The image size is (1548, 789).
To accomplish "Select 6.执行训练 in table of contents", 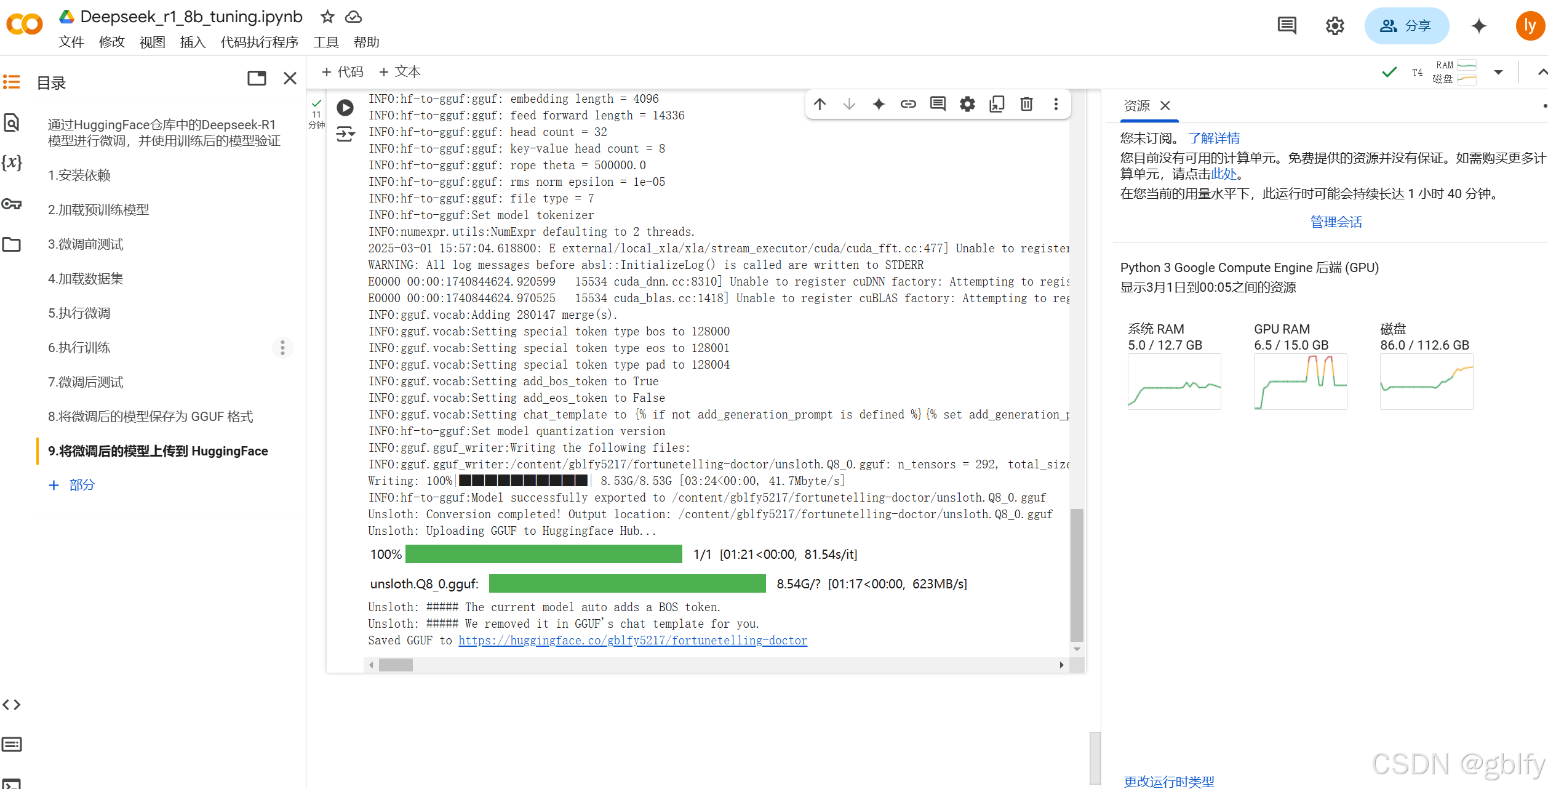I will [79, 348].
